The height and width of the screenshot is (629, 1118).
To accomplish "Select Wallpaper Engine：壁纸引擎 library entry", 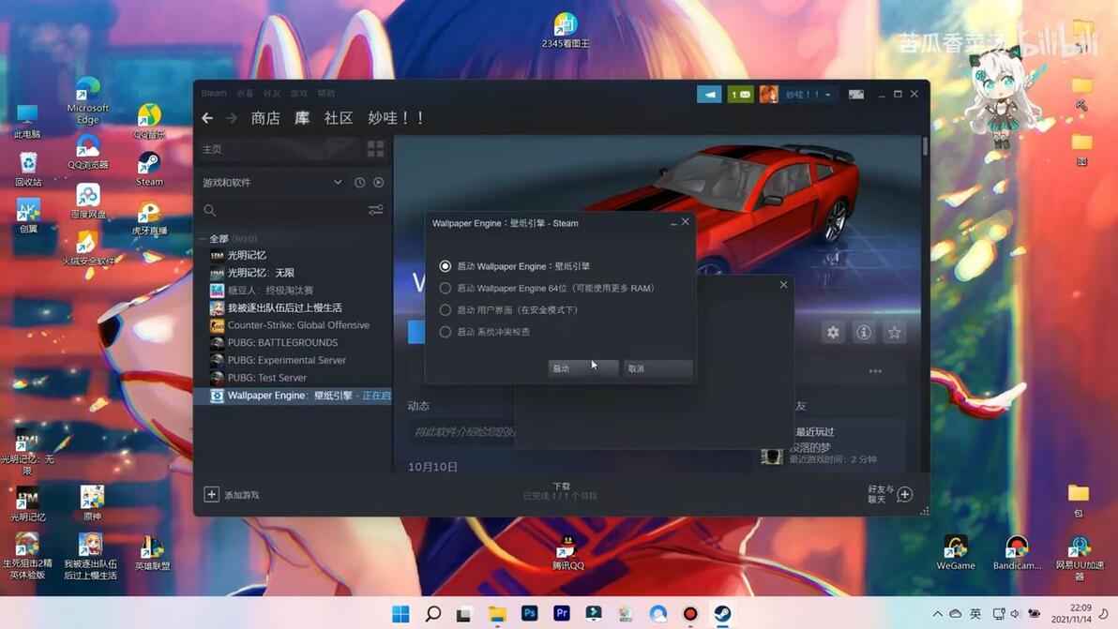I will coord(294,396).
